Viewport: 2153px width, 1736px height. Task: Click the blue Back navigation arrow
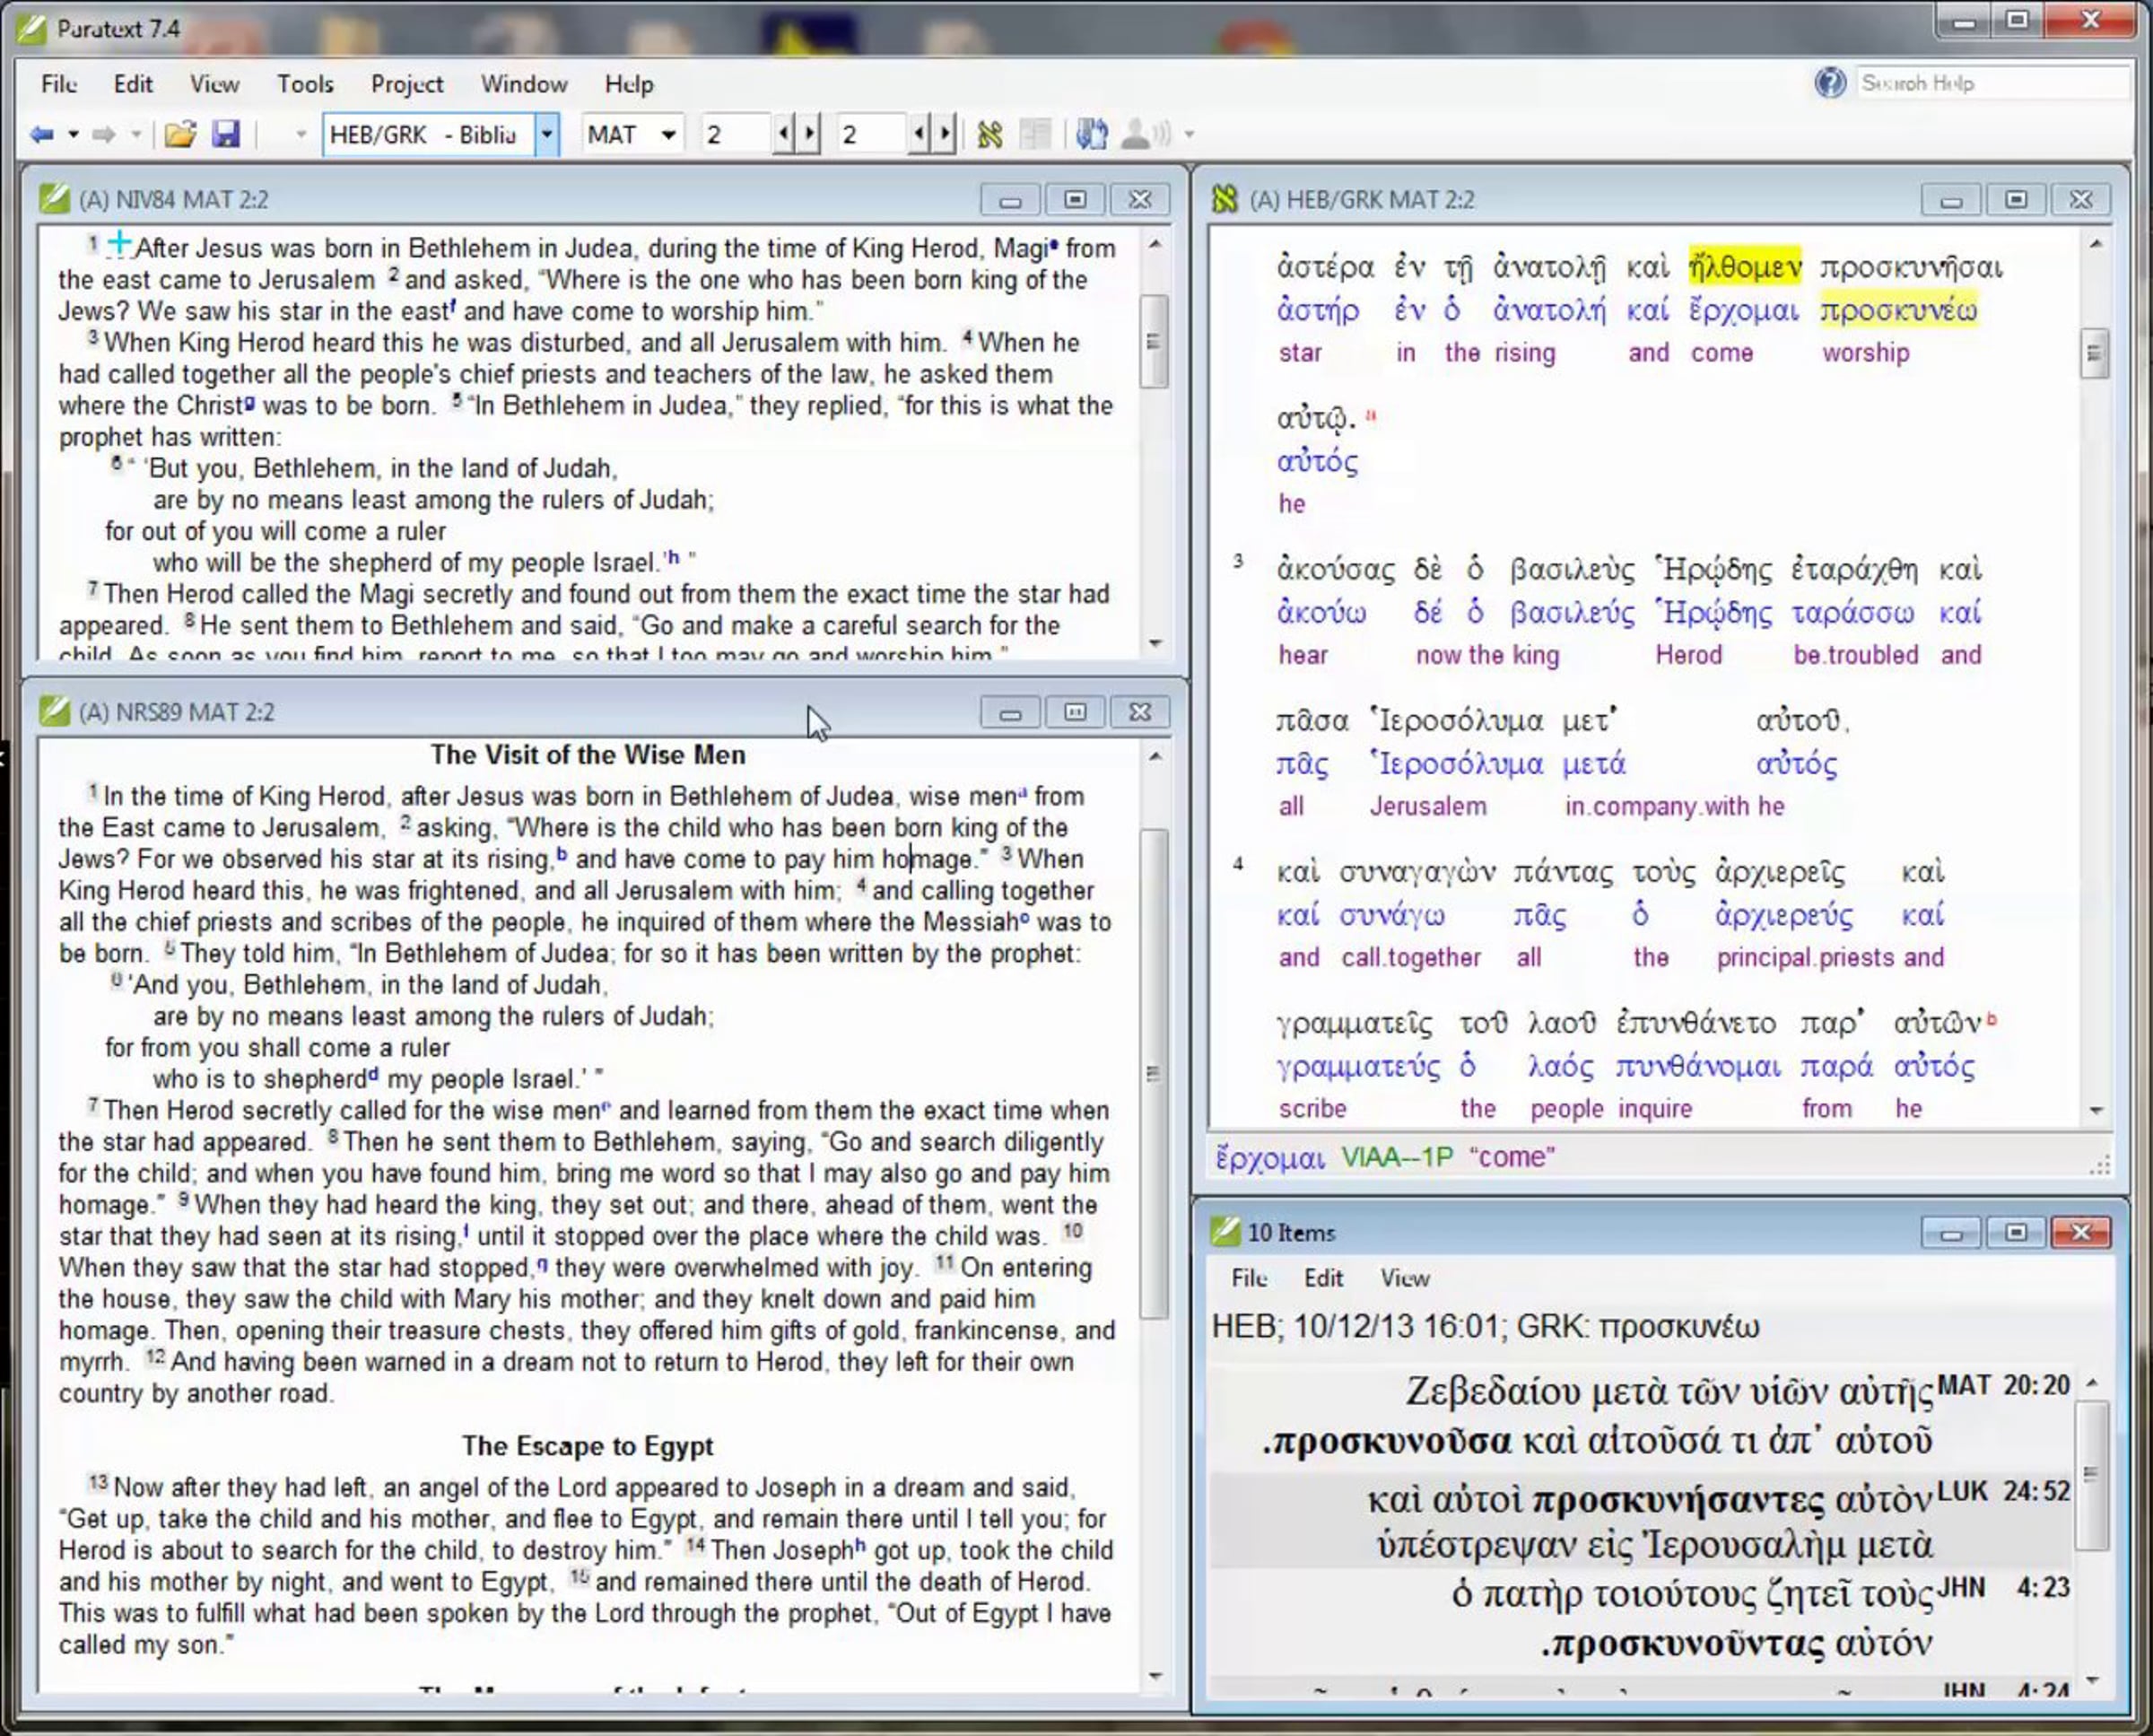[x=41, y=134]
